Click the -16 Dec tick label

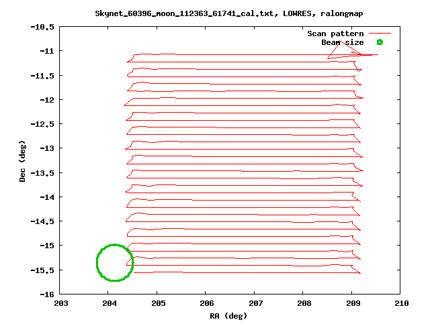pyautogui.click(x=47, y=294)
